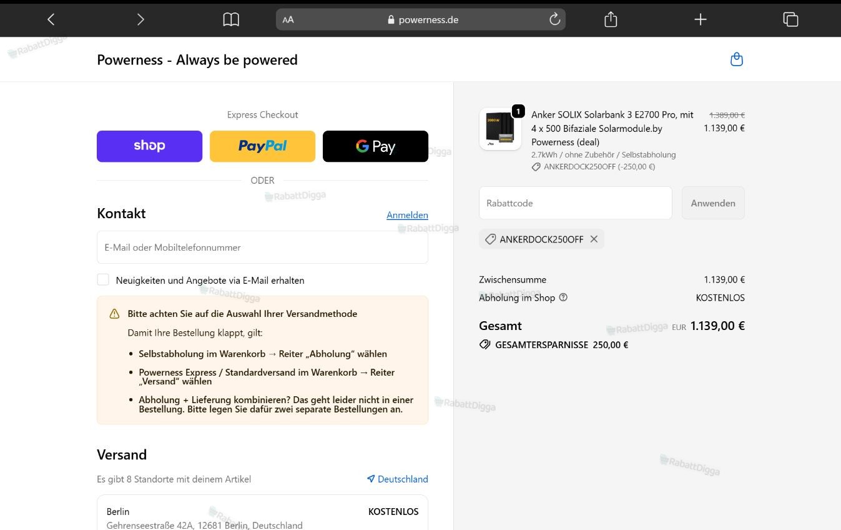Viewport: 841px width, 530px height.
Task: Remove the ANKERDOCK250OFF discount code
Action: [x=594, y=239]
